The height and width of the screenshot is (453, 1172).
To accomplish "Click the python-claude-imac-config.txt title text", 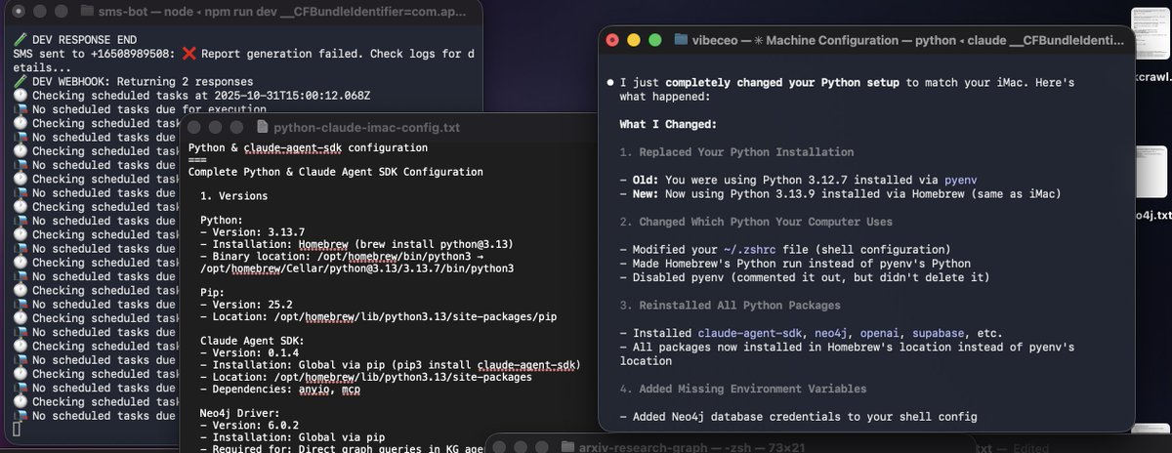I will click(366, 128).
